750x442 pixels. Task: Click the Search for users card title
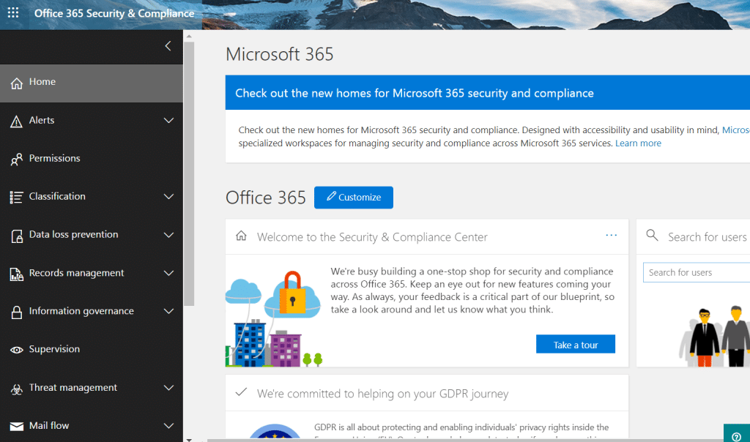[x=707, y=237]
